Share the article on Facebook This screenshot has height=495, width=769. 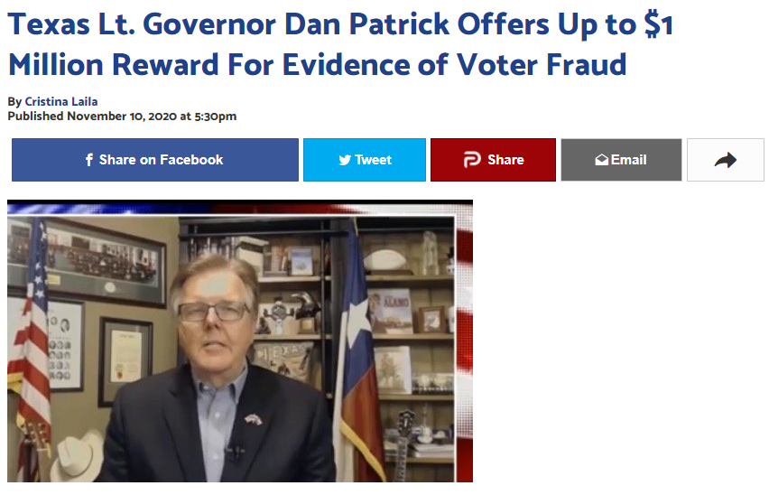click(x=155, y=160)
